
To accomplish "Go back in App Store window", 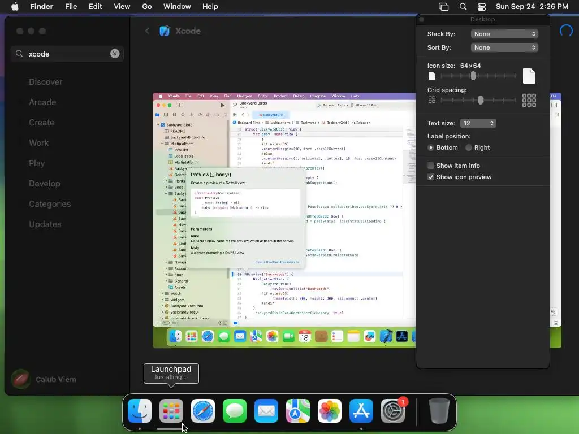I will 147,31.
